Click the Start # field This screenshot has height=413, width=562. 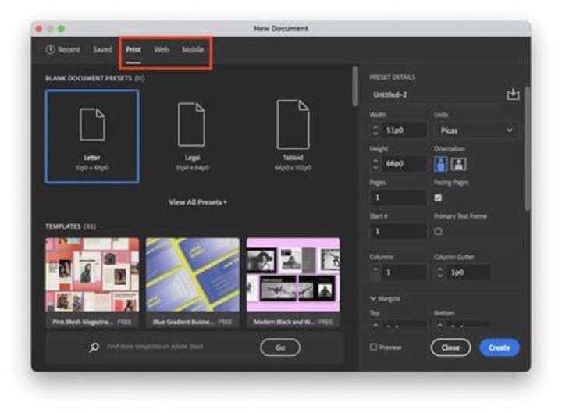(x=398, y=231)
